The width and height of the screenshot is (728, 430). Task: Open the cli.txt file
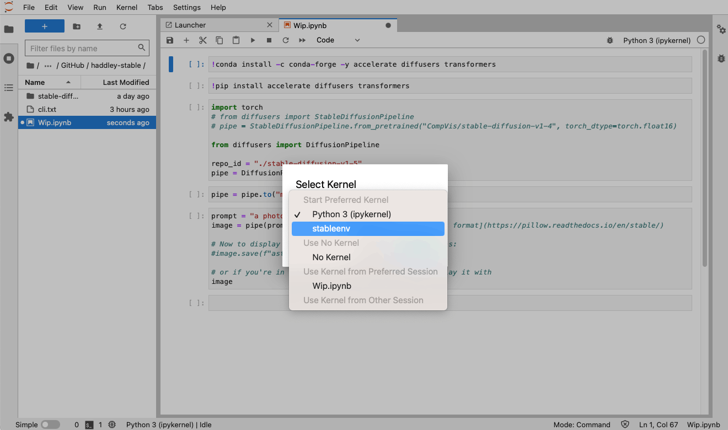[x=47, y=109]
